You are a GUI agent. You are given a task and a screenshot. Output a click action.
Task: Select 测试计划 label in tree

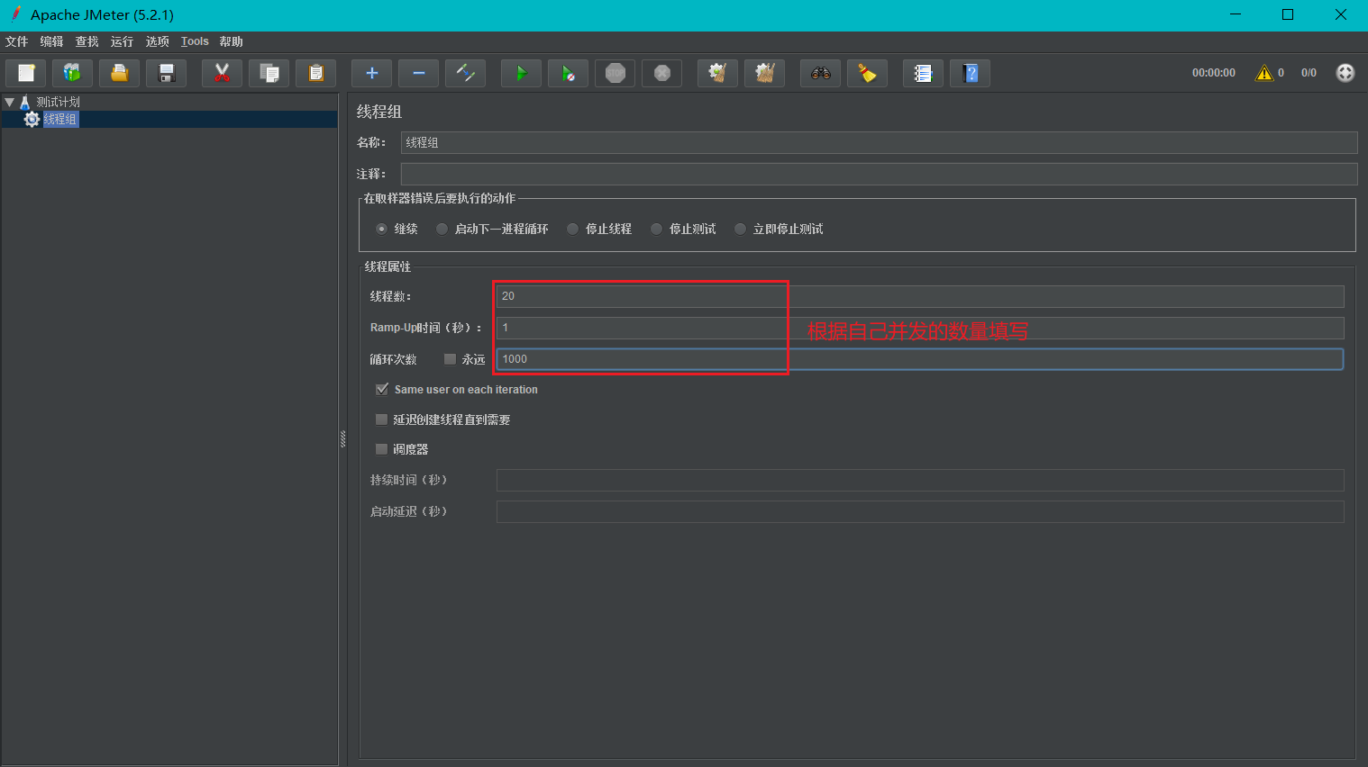tap(58, 103)
